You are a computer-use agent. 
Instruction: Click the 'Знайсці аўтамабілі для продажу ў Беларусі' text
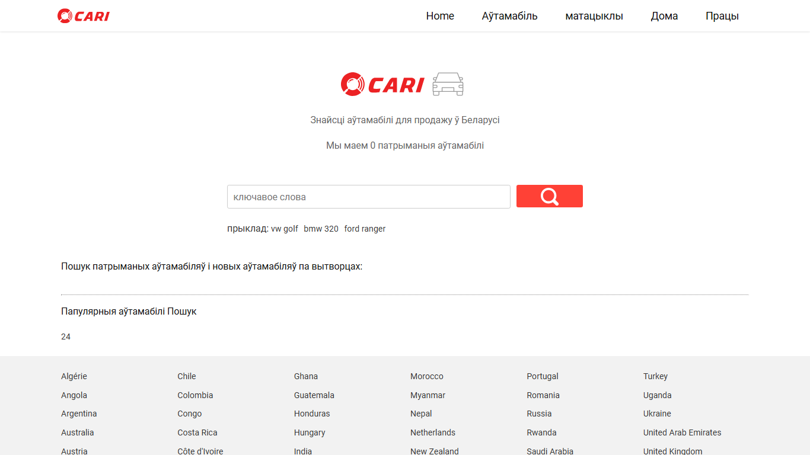(x=405, y=120)
